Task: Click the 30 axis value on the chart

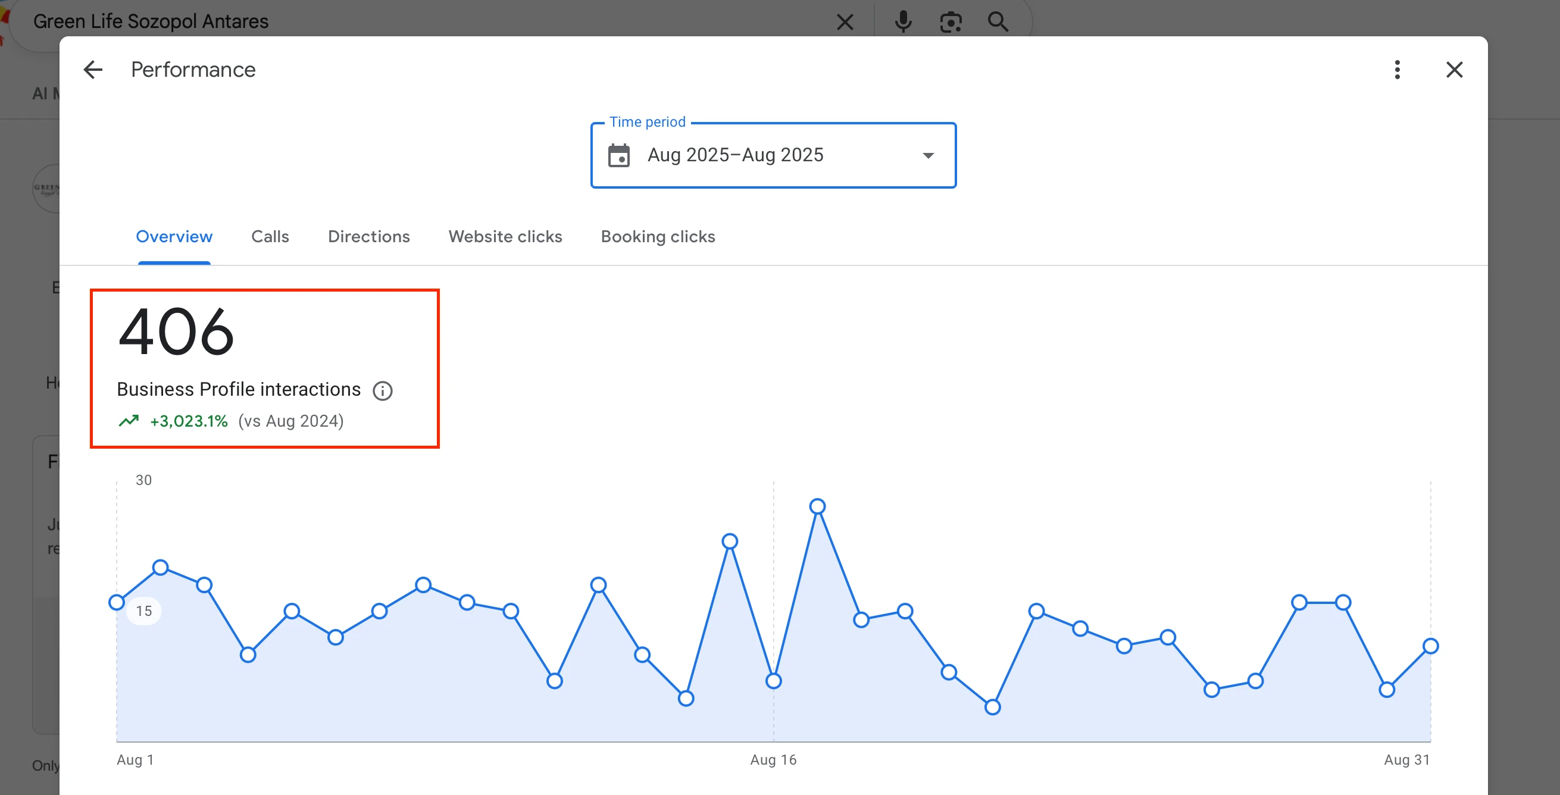Action: 143,480
